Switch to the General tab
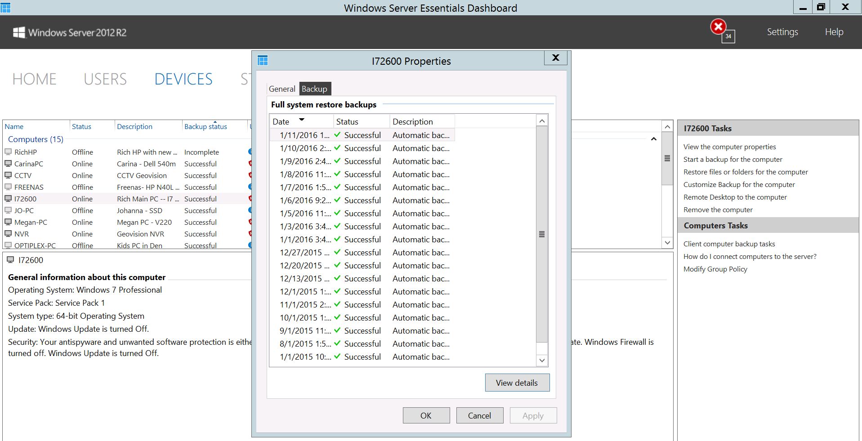 pos(282,89)
